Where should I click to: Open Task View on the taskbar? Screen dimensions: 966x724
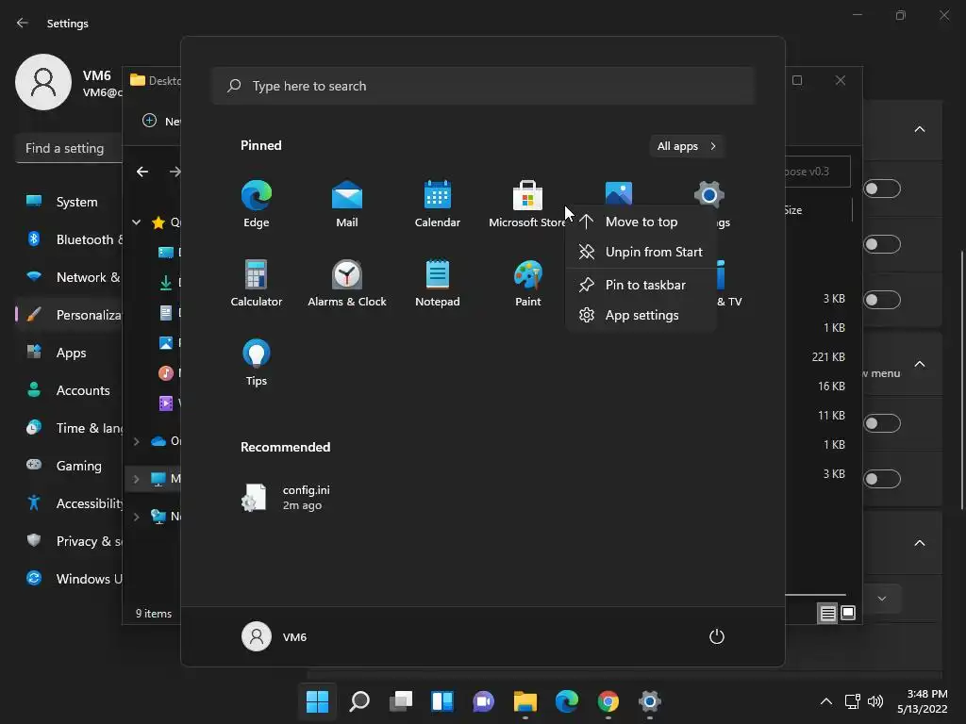tap(401, 701)
